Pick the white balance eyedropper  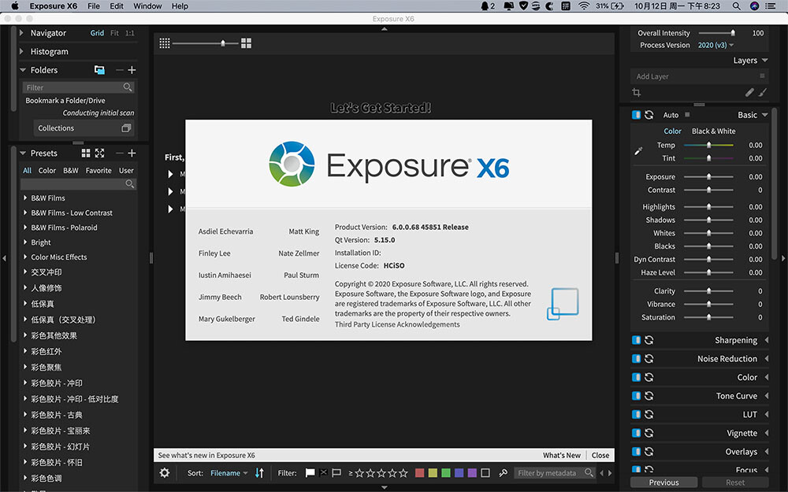pyautogui.click(x=638, y=151)
